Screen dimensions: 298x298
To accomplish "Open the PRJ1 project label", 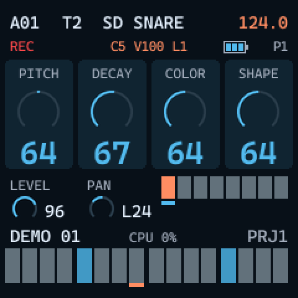I will pyautogui.click(x=268, y=237).
